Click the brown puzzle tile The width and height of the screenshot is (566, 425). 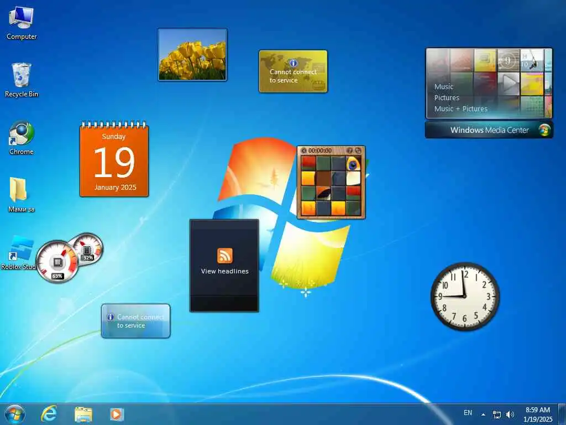(x=323, y=179)
